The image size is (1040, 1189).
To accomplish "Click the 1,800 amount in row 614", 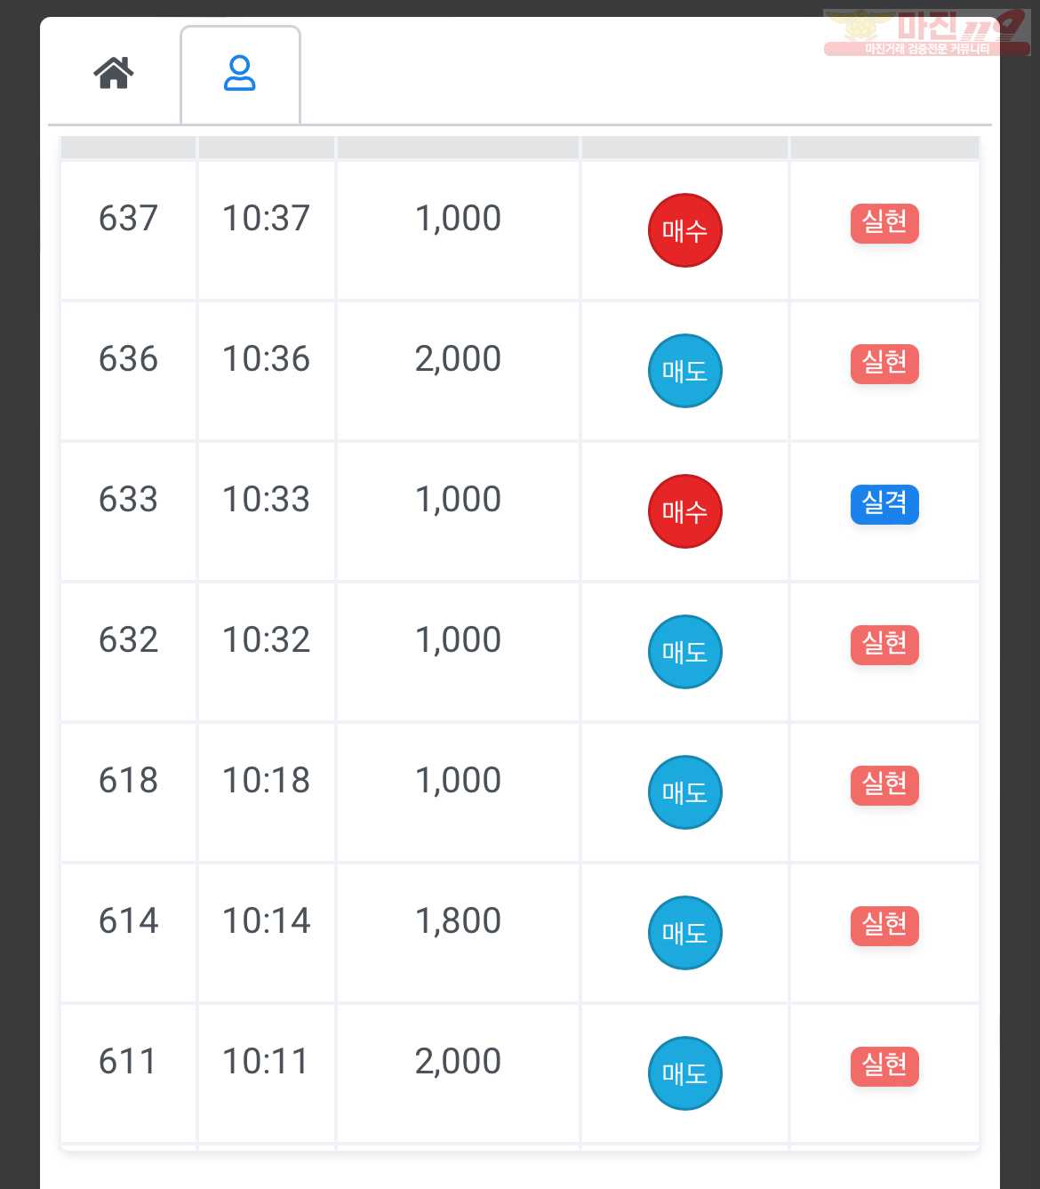I will tap(458, 921).
